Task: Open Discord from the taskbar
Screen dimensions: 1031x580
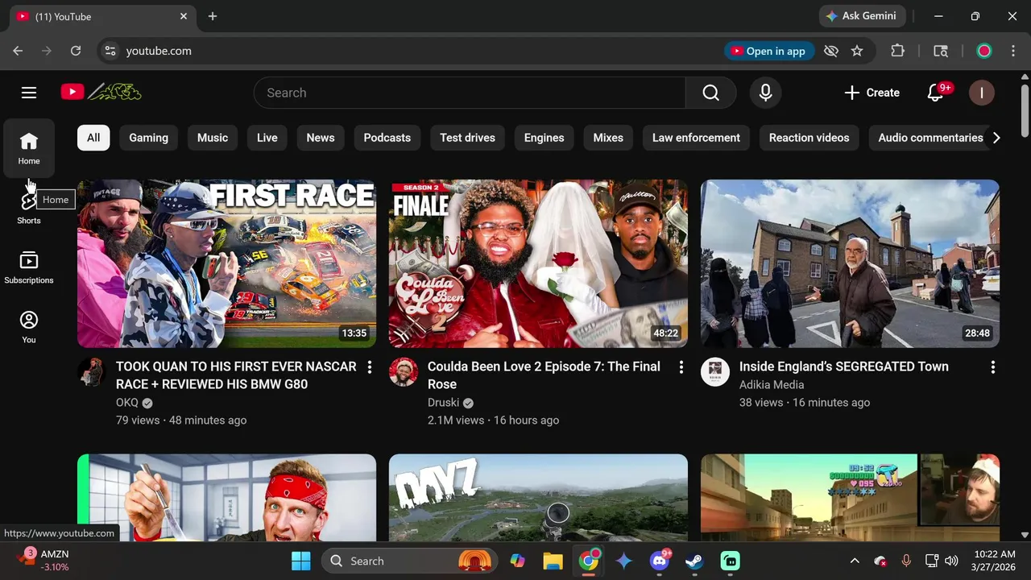Action: (x=660, y=561)
